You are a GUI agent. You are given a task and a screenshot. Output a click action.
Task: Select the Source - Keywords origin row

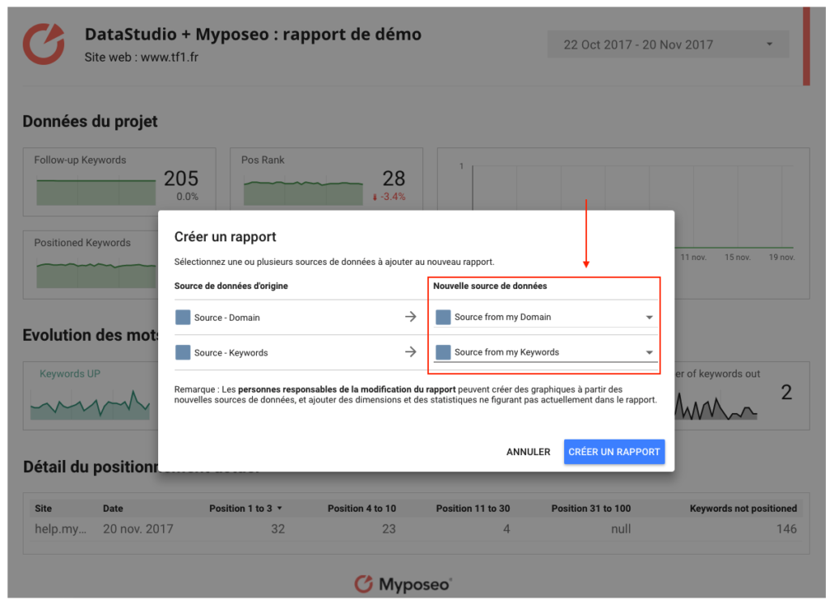[298, 352]
